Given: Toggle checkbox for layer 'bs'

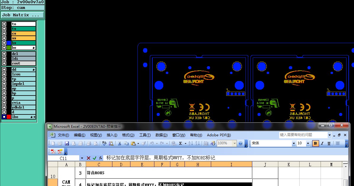Looking at the screenshot, I should coord(4,43).
